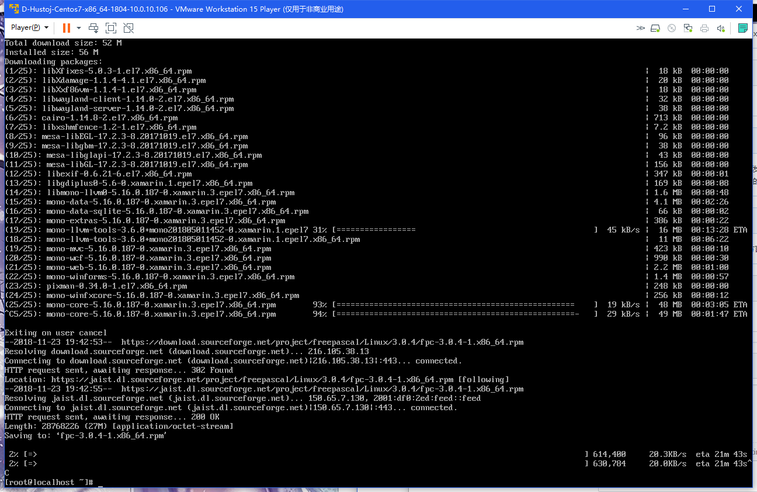757x492 pixels.
Task: Open the network adapter device icon
Action: tap(688, 27)
